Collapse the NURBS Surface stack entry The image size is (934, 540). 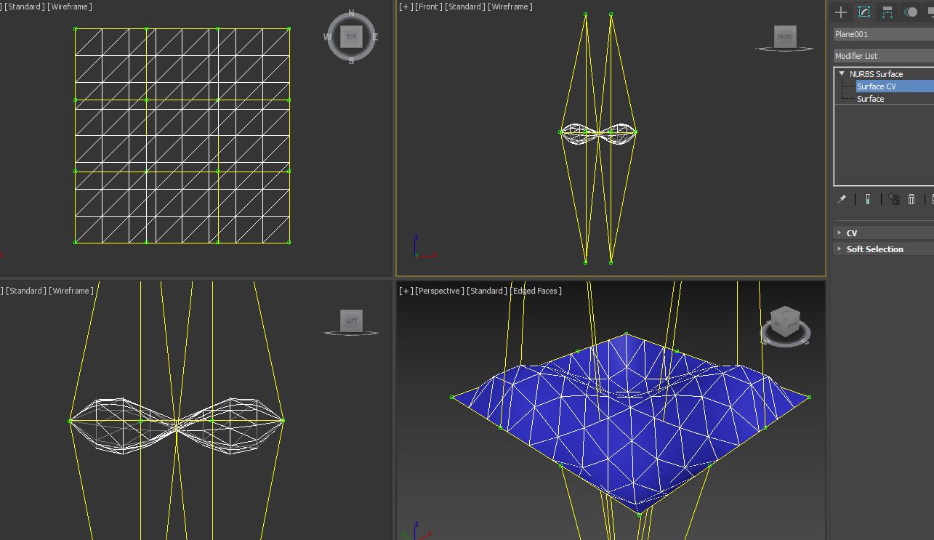click(842, 73)
